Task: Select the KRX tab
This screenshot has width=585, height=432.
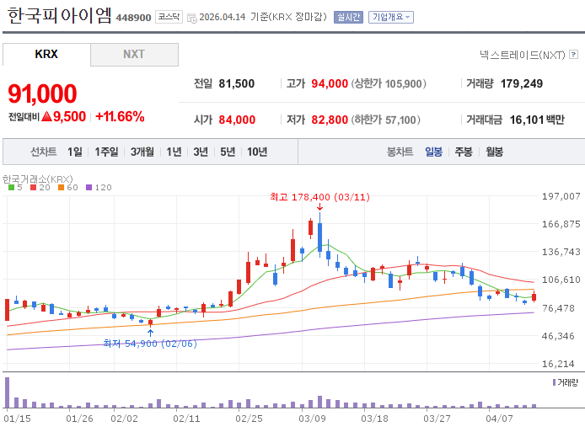Action: tap(46, 54)
